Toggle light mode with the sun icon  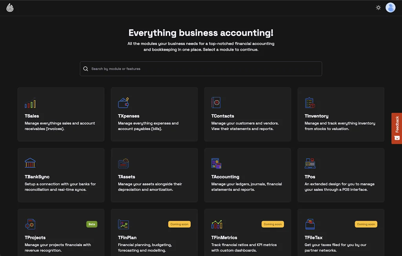(x=378, y=7)
